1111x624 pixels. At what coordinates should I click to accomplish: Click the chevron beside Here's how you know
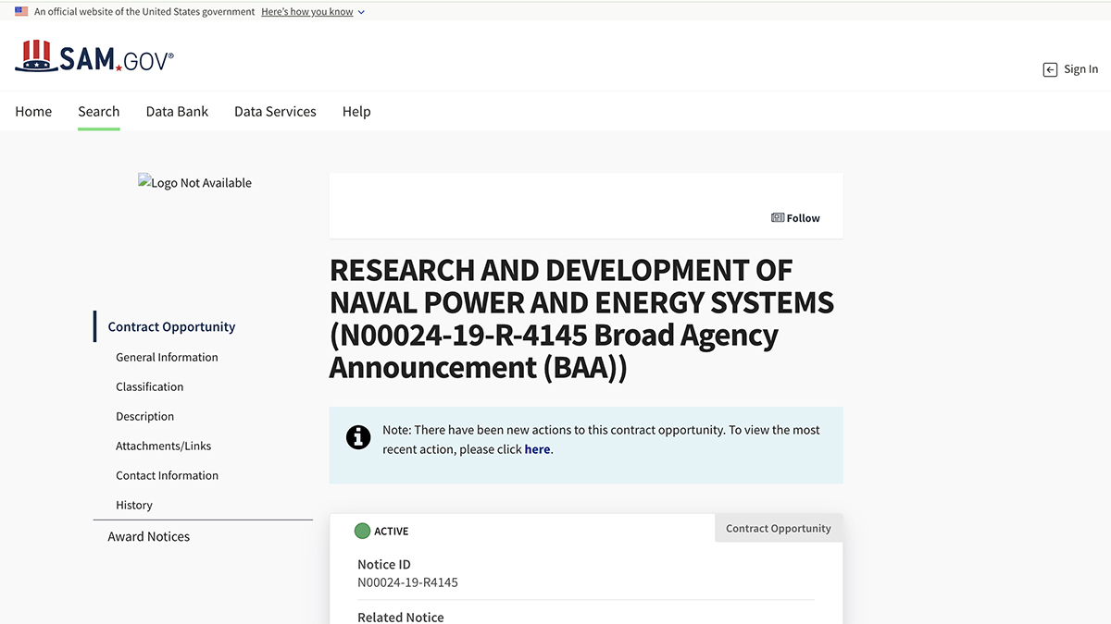tap(361, 12)
